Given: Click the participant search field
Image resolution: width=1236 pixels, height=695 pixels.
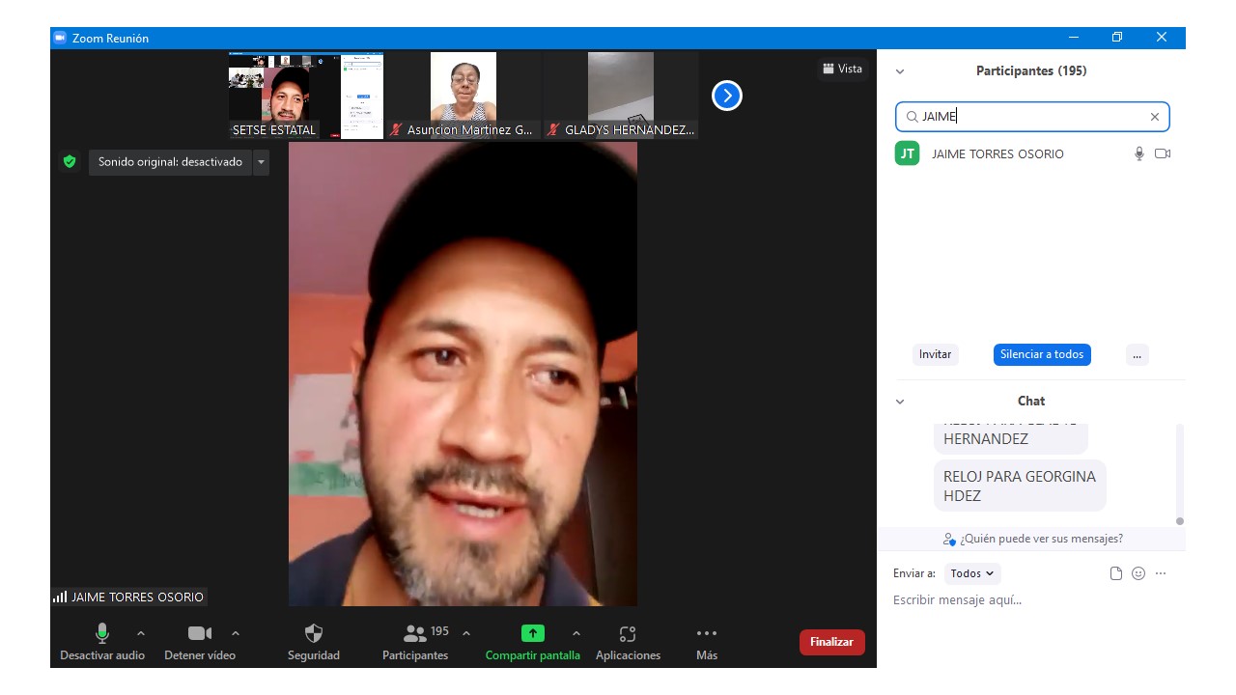Looking at the screenshot, I should pyautogui.click(x=1032, y=117).
